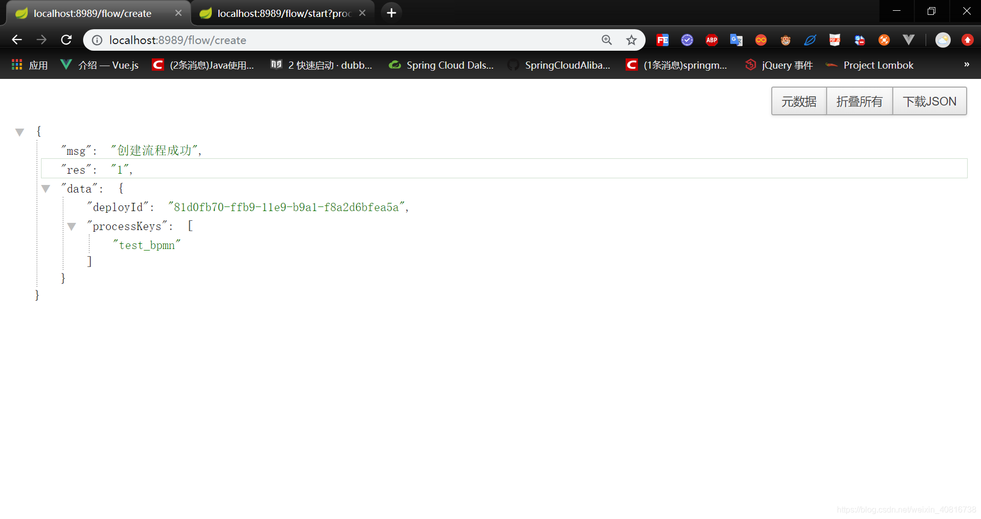Open the PDF extension icon
This screenshot has width=981, height=519.
(835, 40)
